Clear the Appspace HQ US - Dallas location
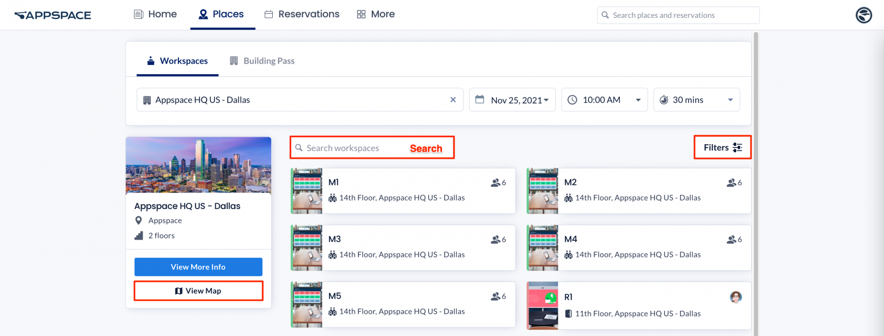Viewport: 884px width, 336px height. tap(453, 100)
